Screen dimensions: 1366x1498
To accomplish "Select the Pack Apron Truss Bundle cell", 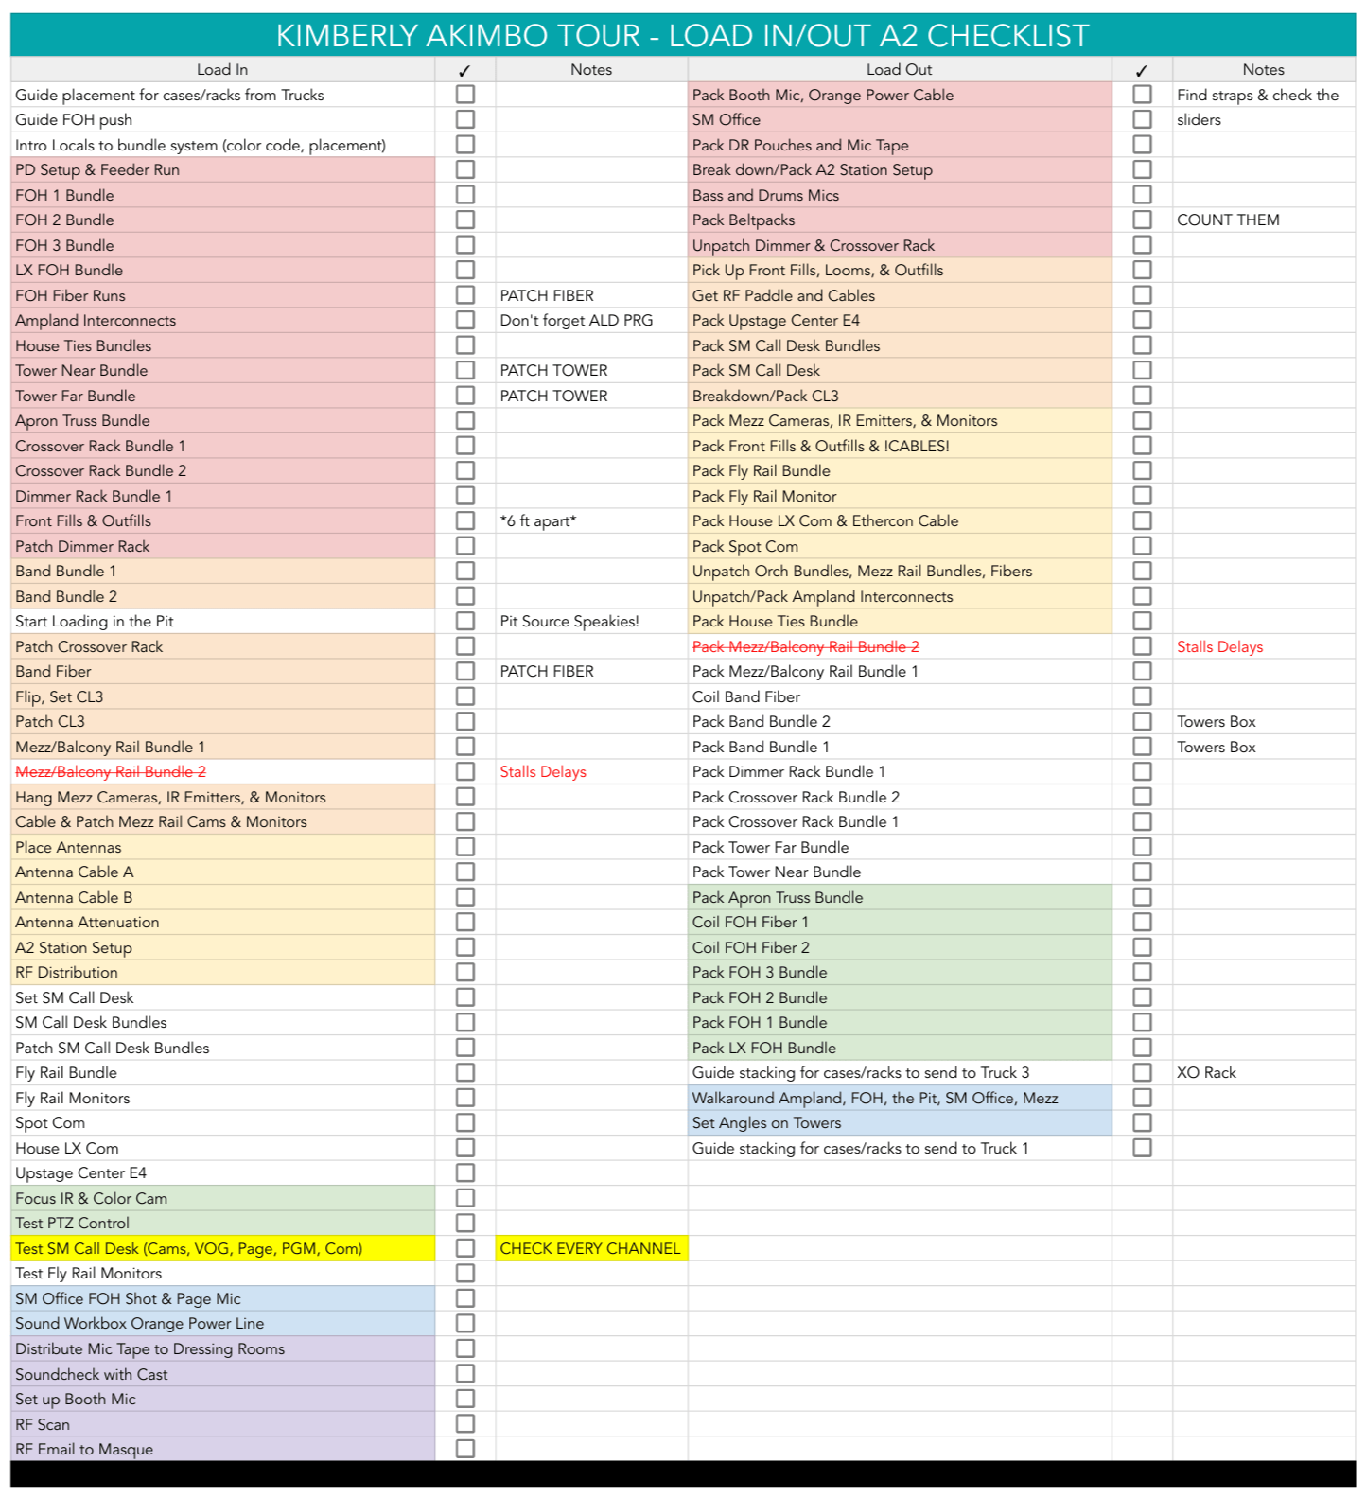I will tap(900, 897).
